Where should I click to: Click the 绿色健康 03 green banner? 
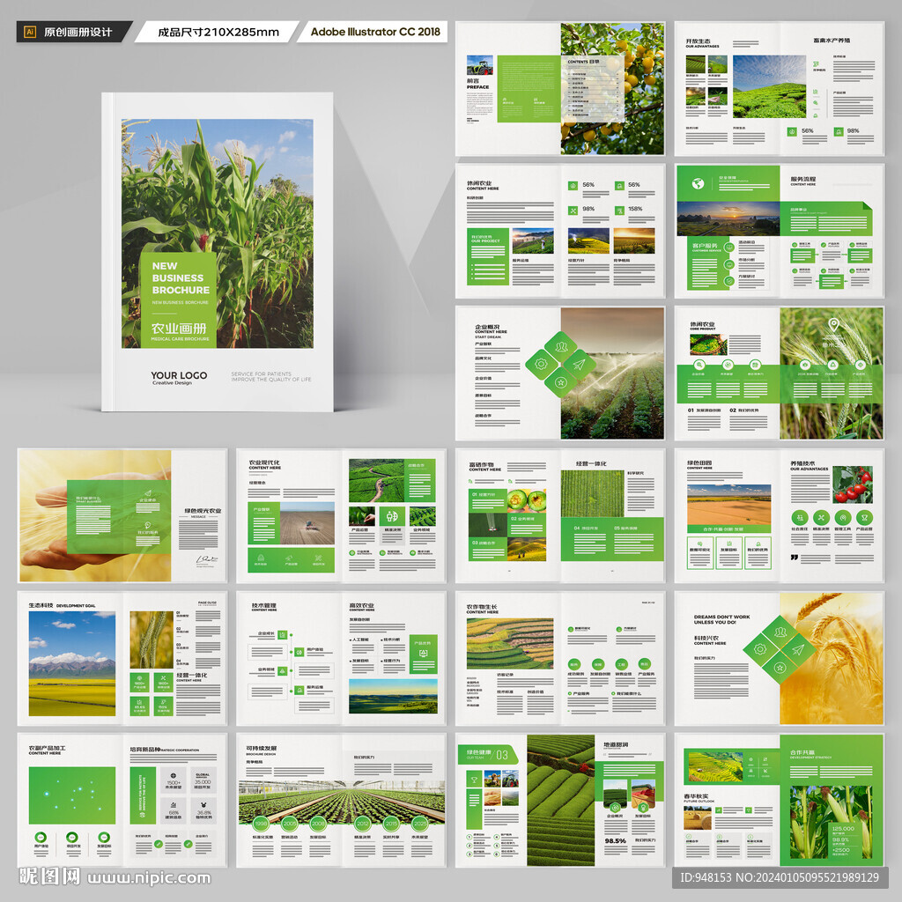[x=488, y=755]
